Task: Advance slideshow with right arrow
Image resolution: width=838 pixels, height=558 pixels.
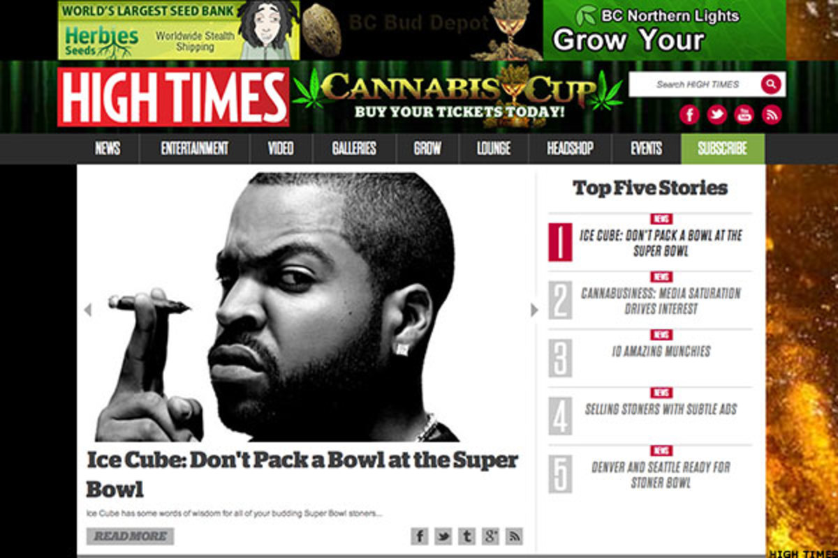Action: point(534,310)
